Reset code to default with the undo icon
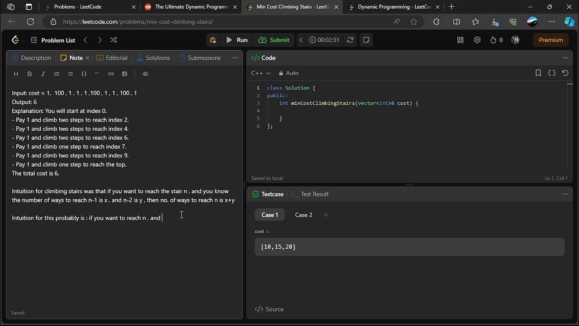 point(565,73)
